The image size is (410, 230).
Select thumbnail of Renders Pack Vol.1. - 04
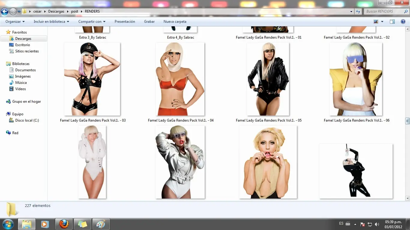[180, 79]
